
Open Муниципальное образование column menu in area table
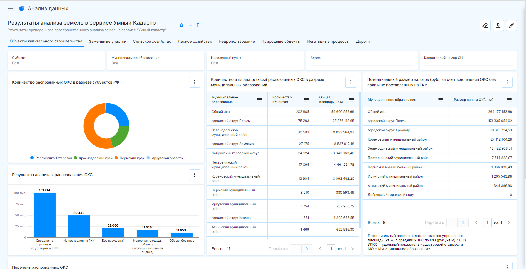pos(260,100)
